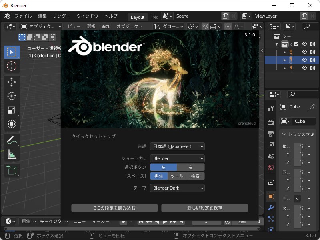Open the レンダー menu

click(x=62, y=16)
